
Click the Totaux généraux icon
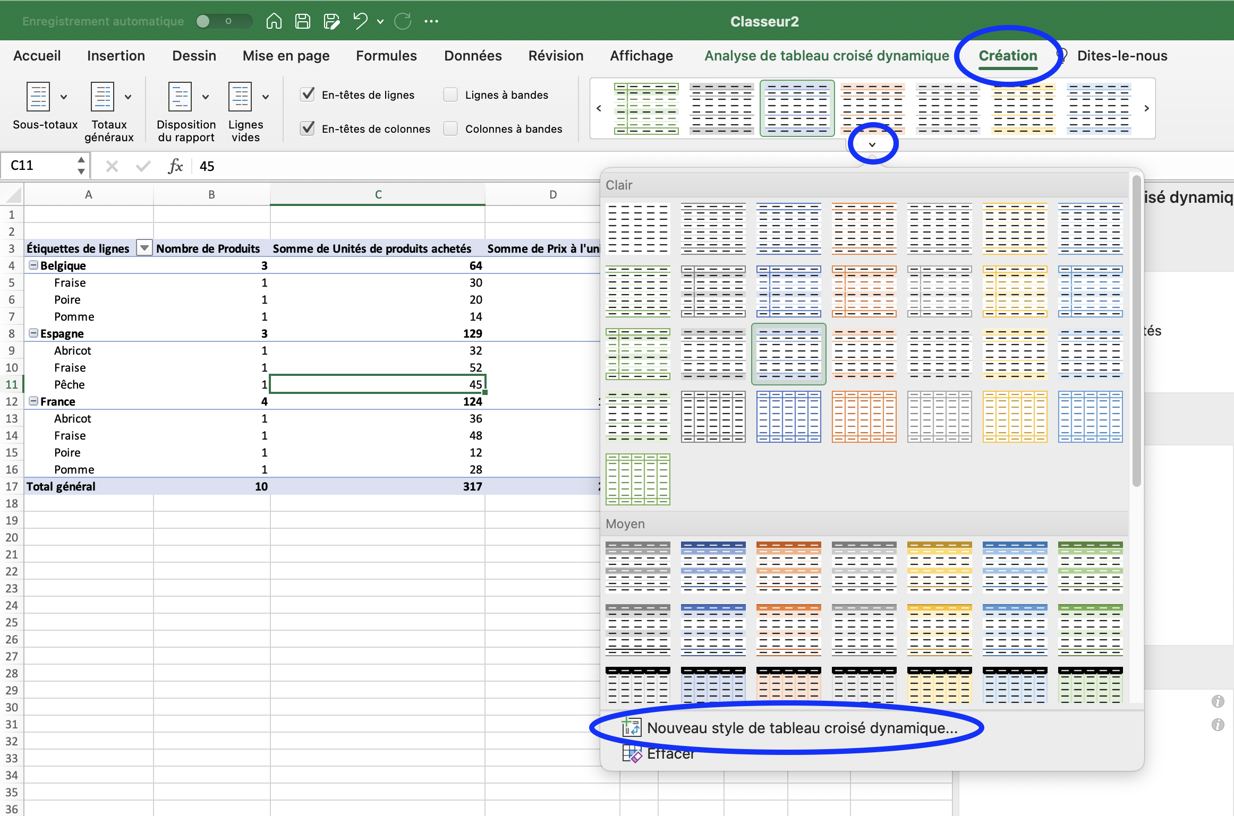click(103, 97)
